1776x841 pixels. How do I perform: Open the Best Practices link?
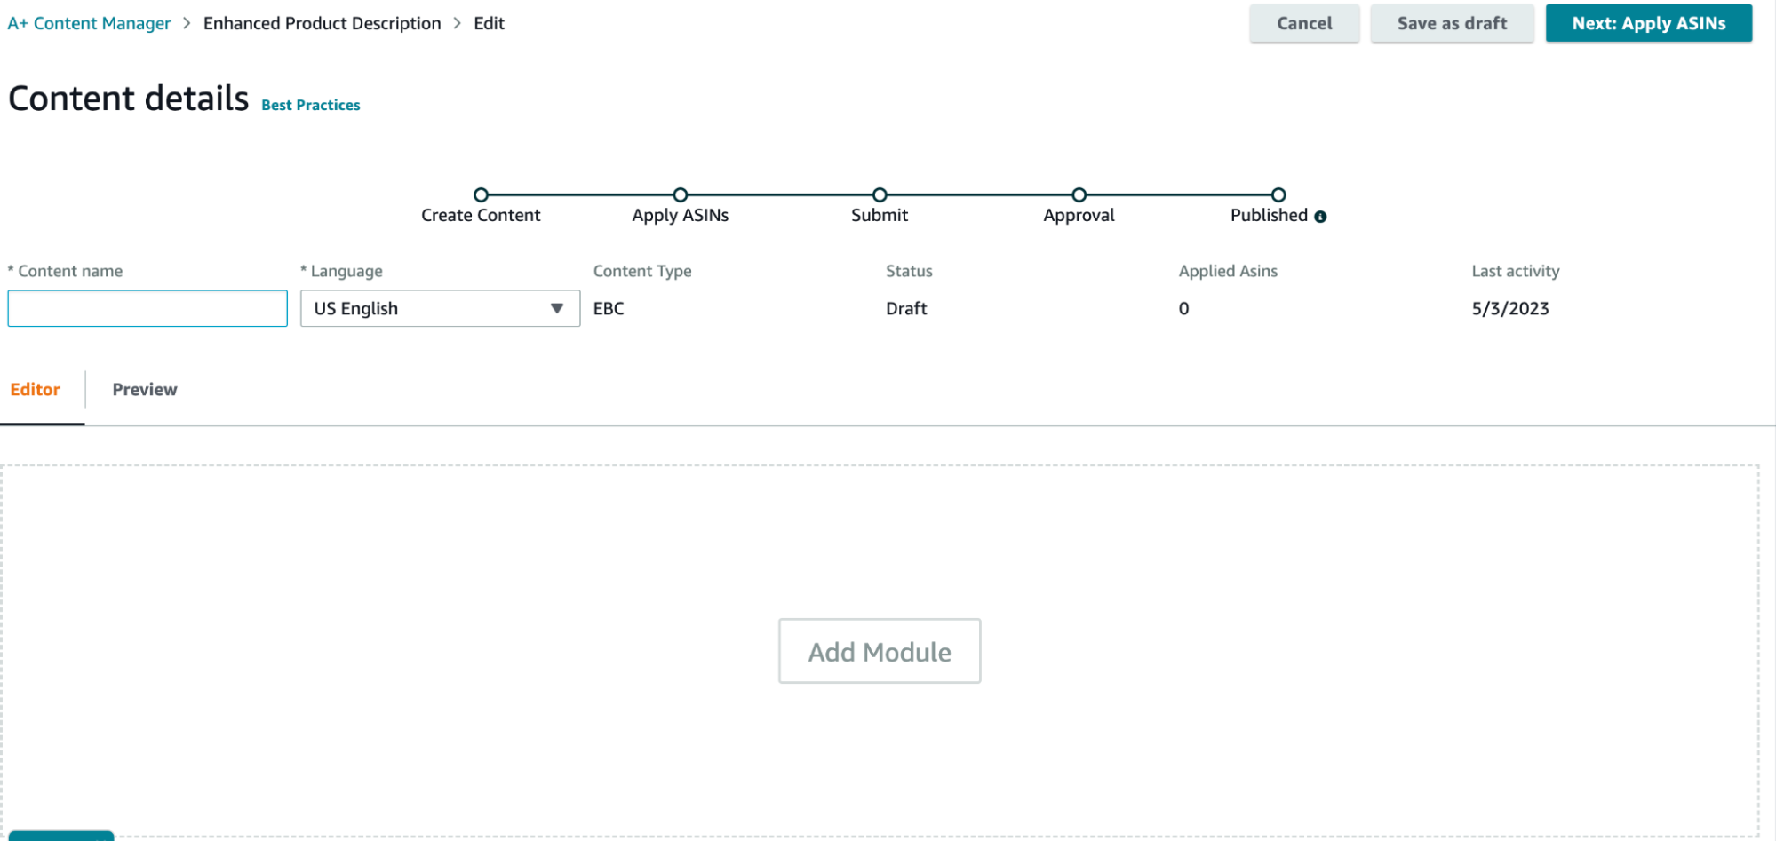(311, 105)
